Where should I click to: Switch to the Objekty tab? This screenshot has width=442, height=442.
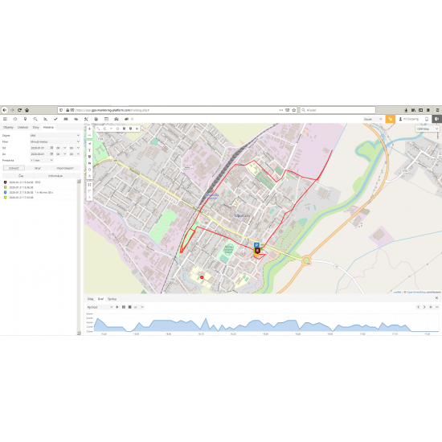(8, 128)
